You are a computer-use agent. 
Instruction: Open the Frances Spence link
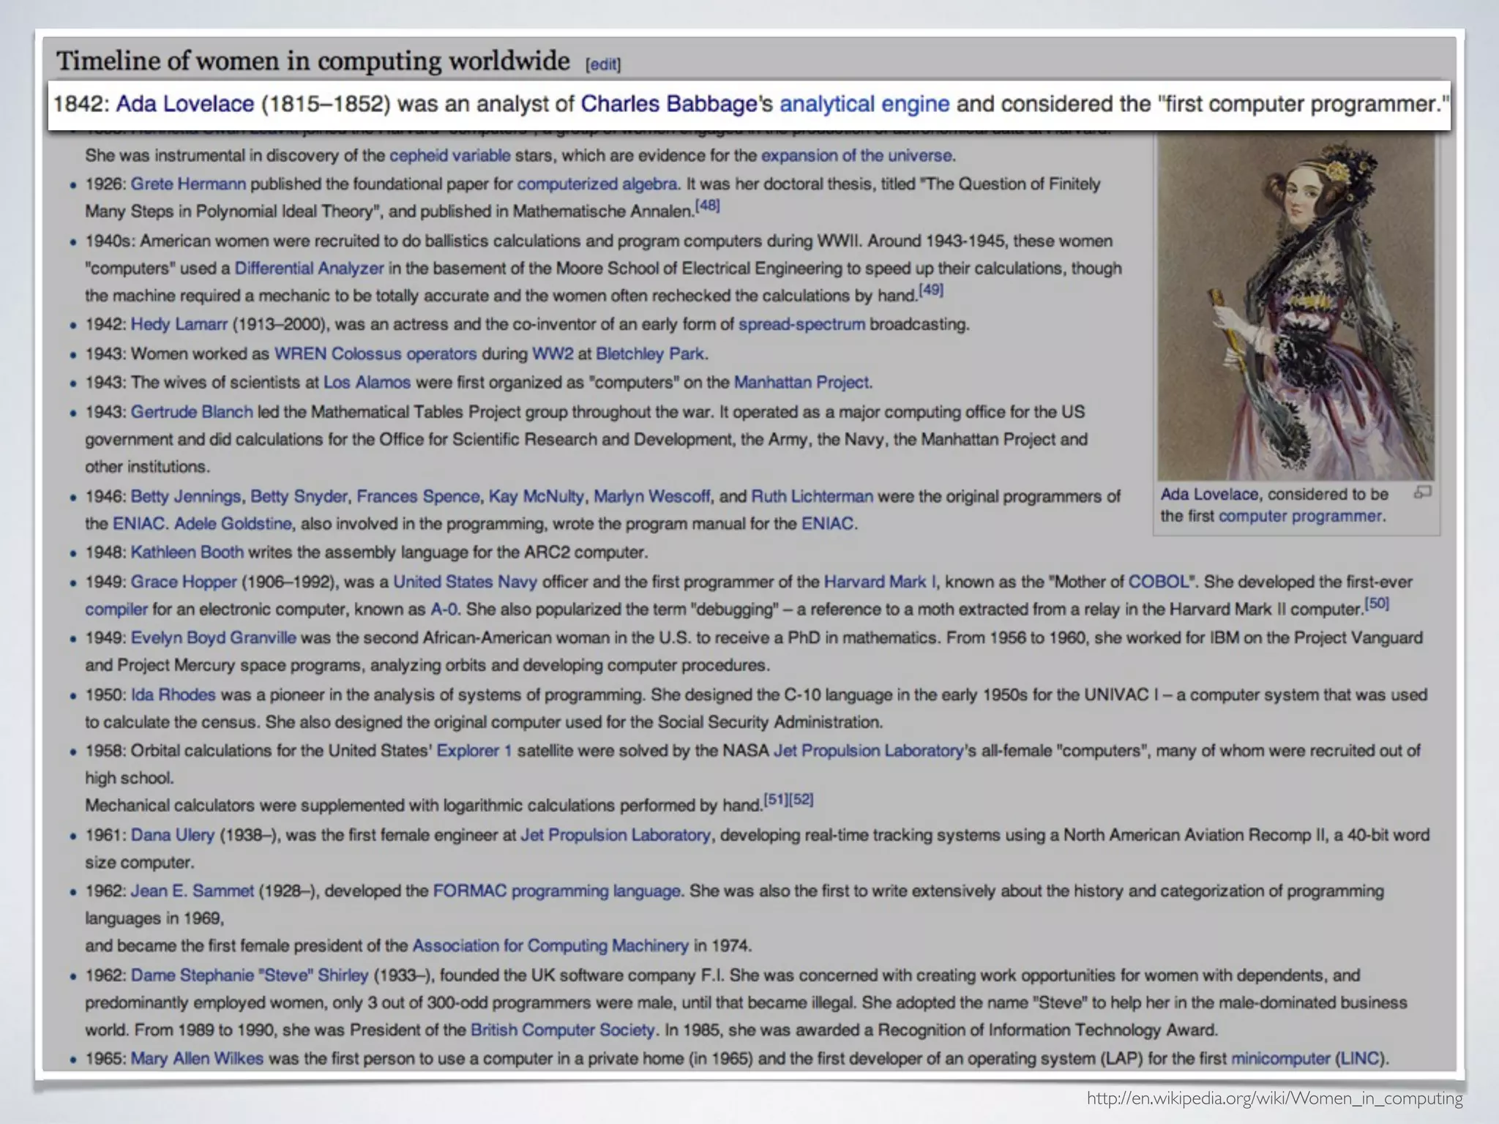[x=418, y=497]
